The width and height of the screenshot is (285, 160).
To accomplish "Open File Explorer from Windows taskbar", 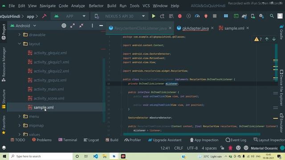I will pos(105,156).
